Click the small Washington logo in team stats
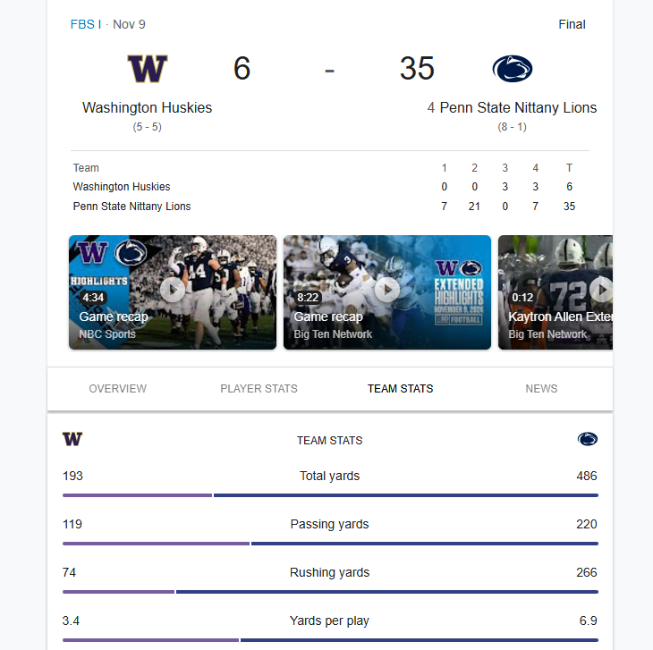 [72, 439]
